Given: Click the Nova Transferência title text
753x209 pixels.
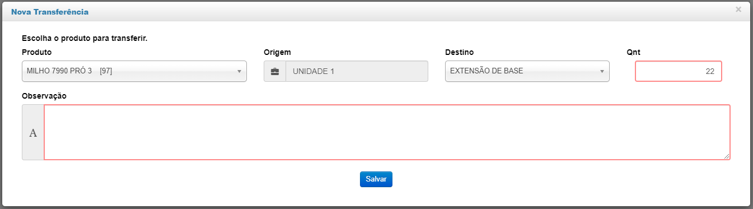Looking at the screenshot, I should [x=50, y=11].
